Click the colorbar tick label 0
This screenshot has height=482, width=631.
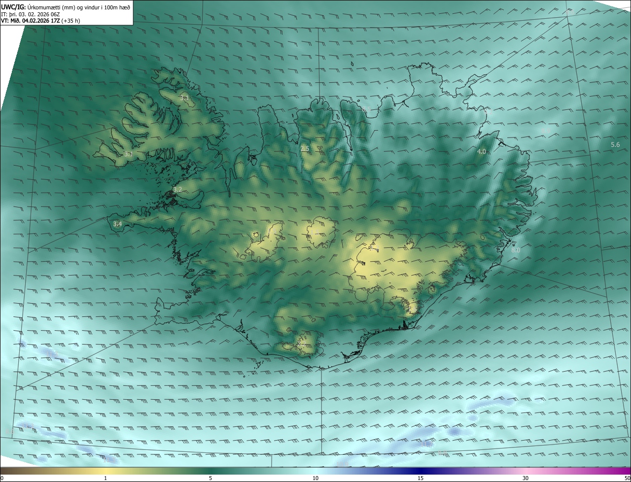coord(2,478)
